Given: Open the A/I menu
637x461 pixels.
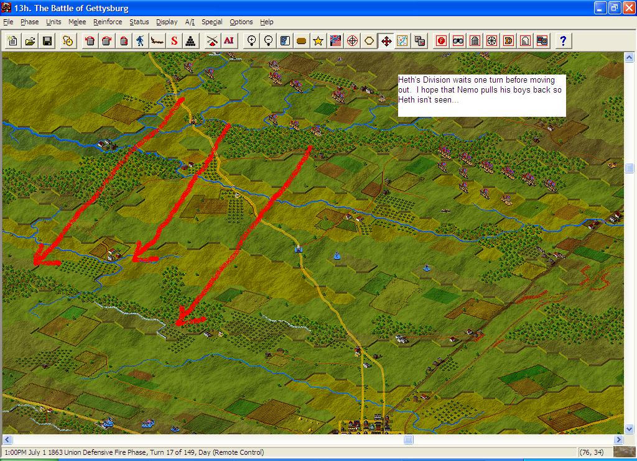Looking at the screenshot, I should point(190,22).
